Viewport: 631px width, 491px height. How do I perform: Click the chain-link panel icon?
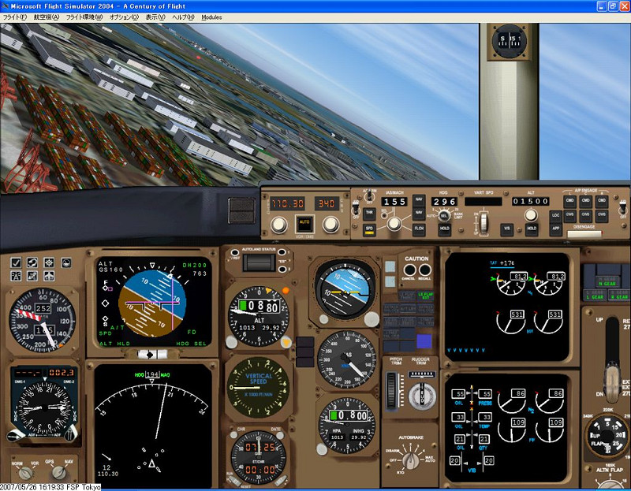(x=32, y=262)
